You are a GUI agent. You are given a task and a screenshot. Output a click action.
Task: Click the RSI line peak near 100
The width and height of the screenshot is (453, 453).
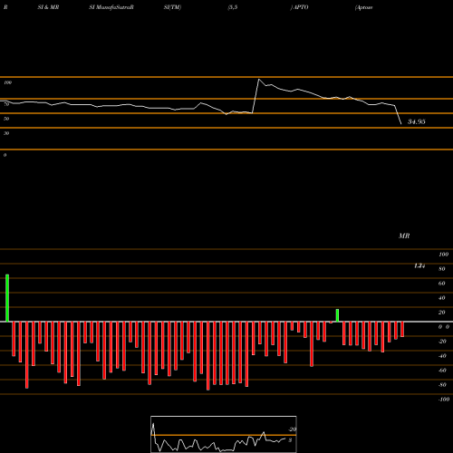point(259,80)
